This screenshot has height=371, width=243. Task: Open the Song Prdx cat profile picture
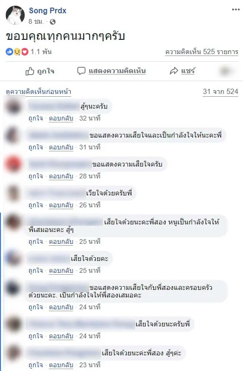pos(15,15)
